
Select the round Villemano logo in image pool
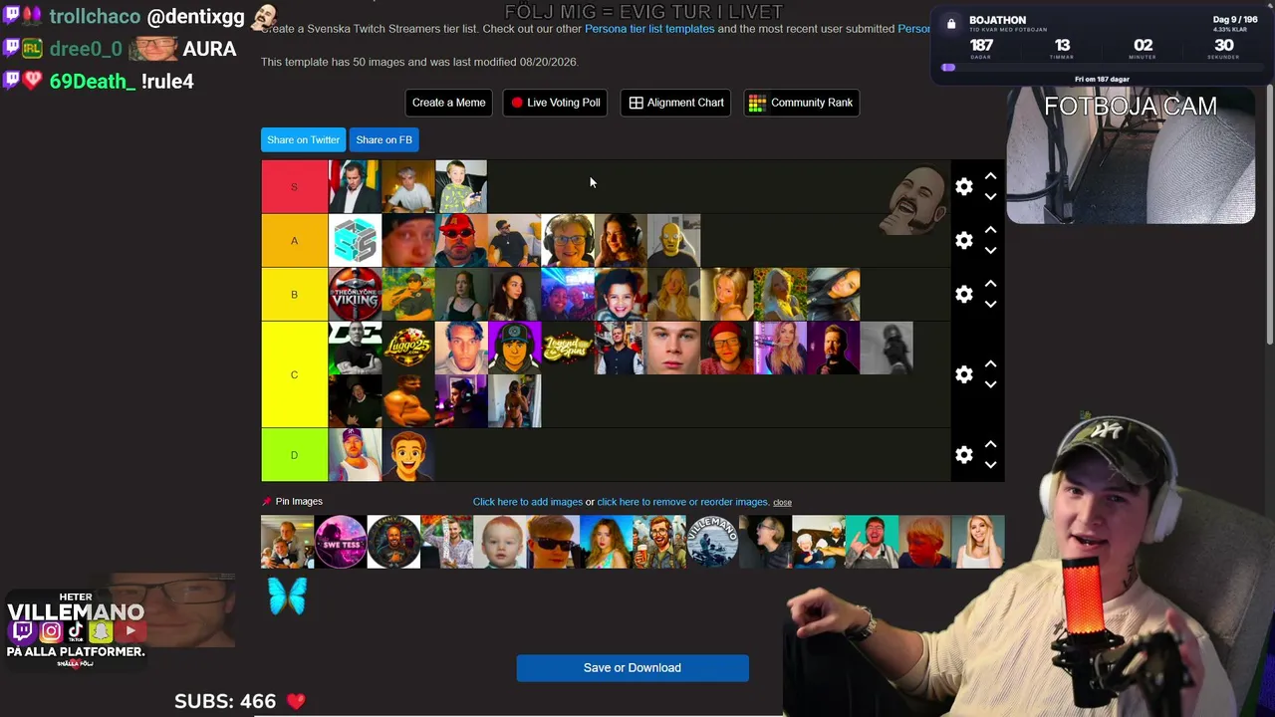712,542
